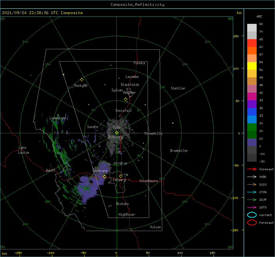
Task: Click the light gray 80 dBZ swatch
Action: (252, 28)
